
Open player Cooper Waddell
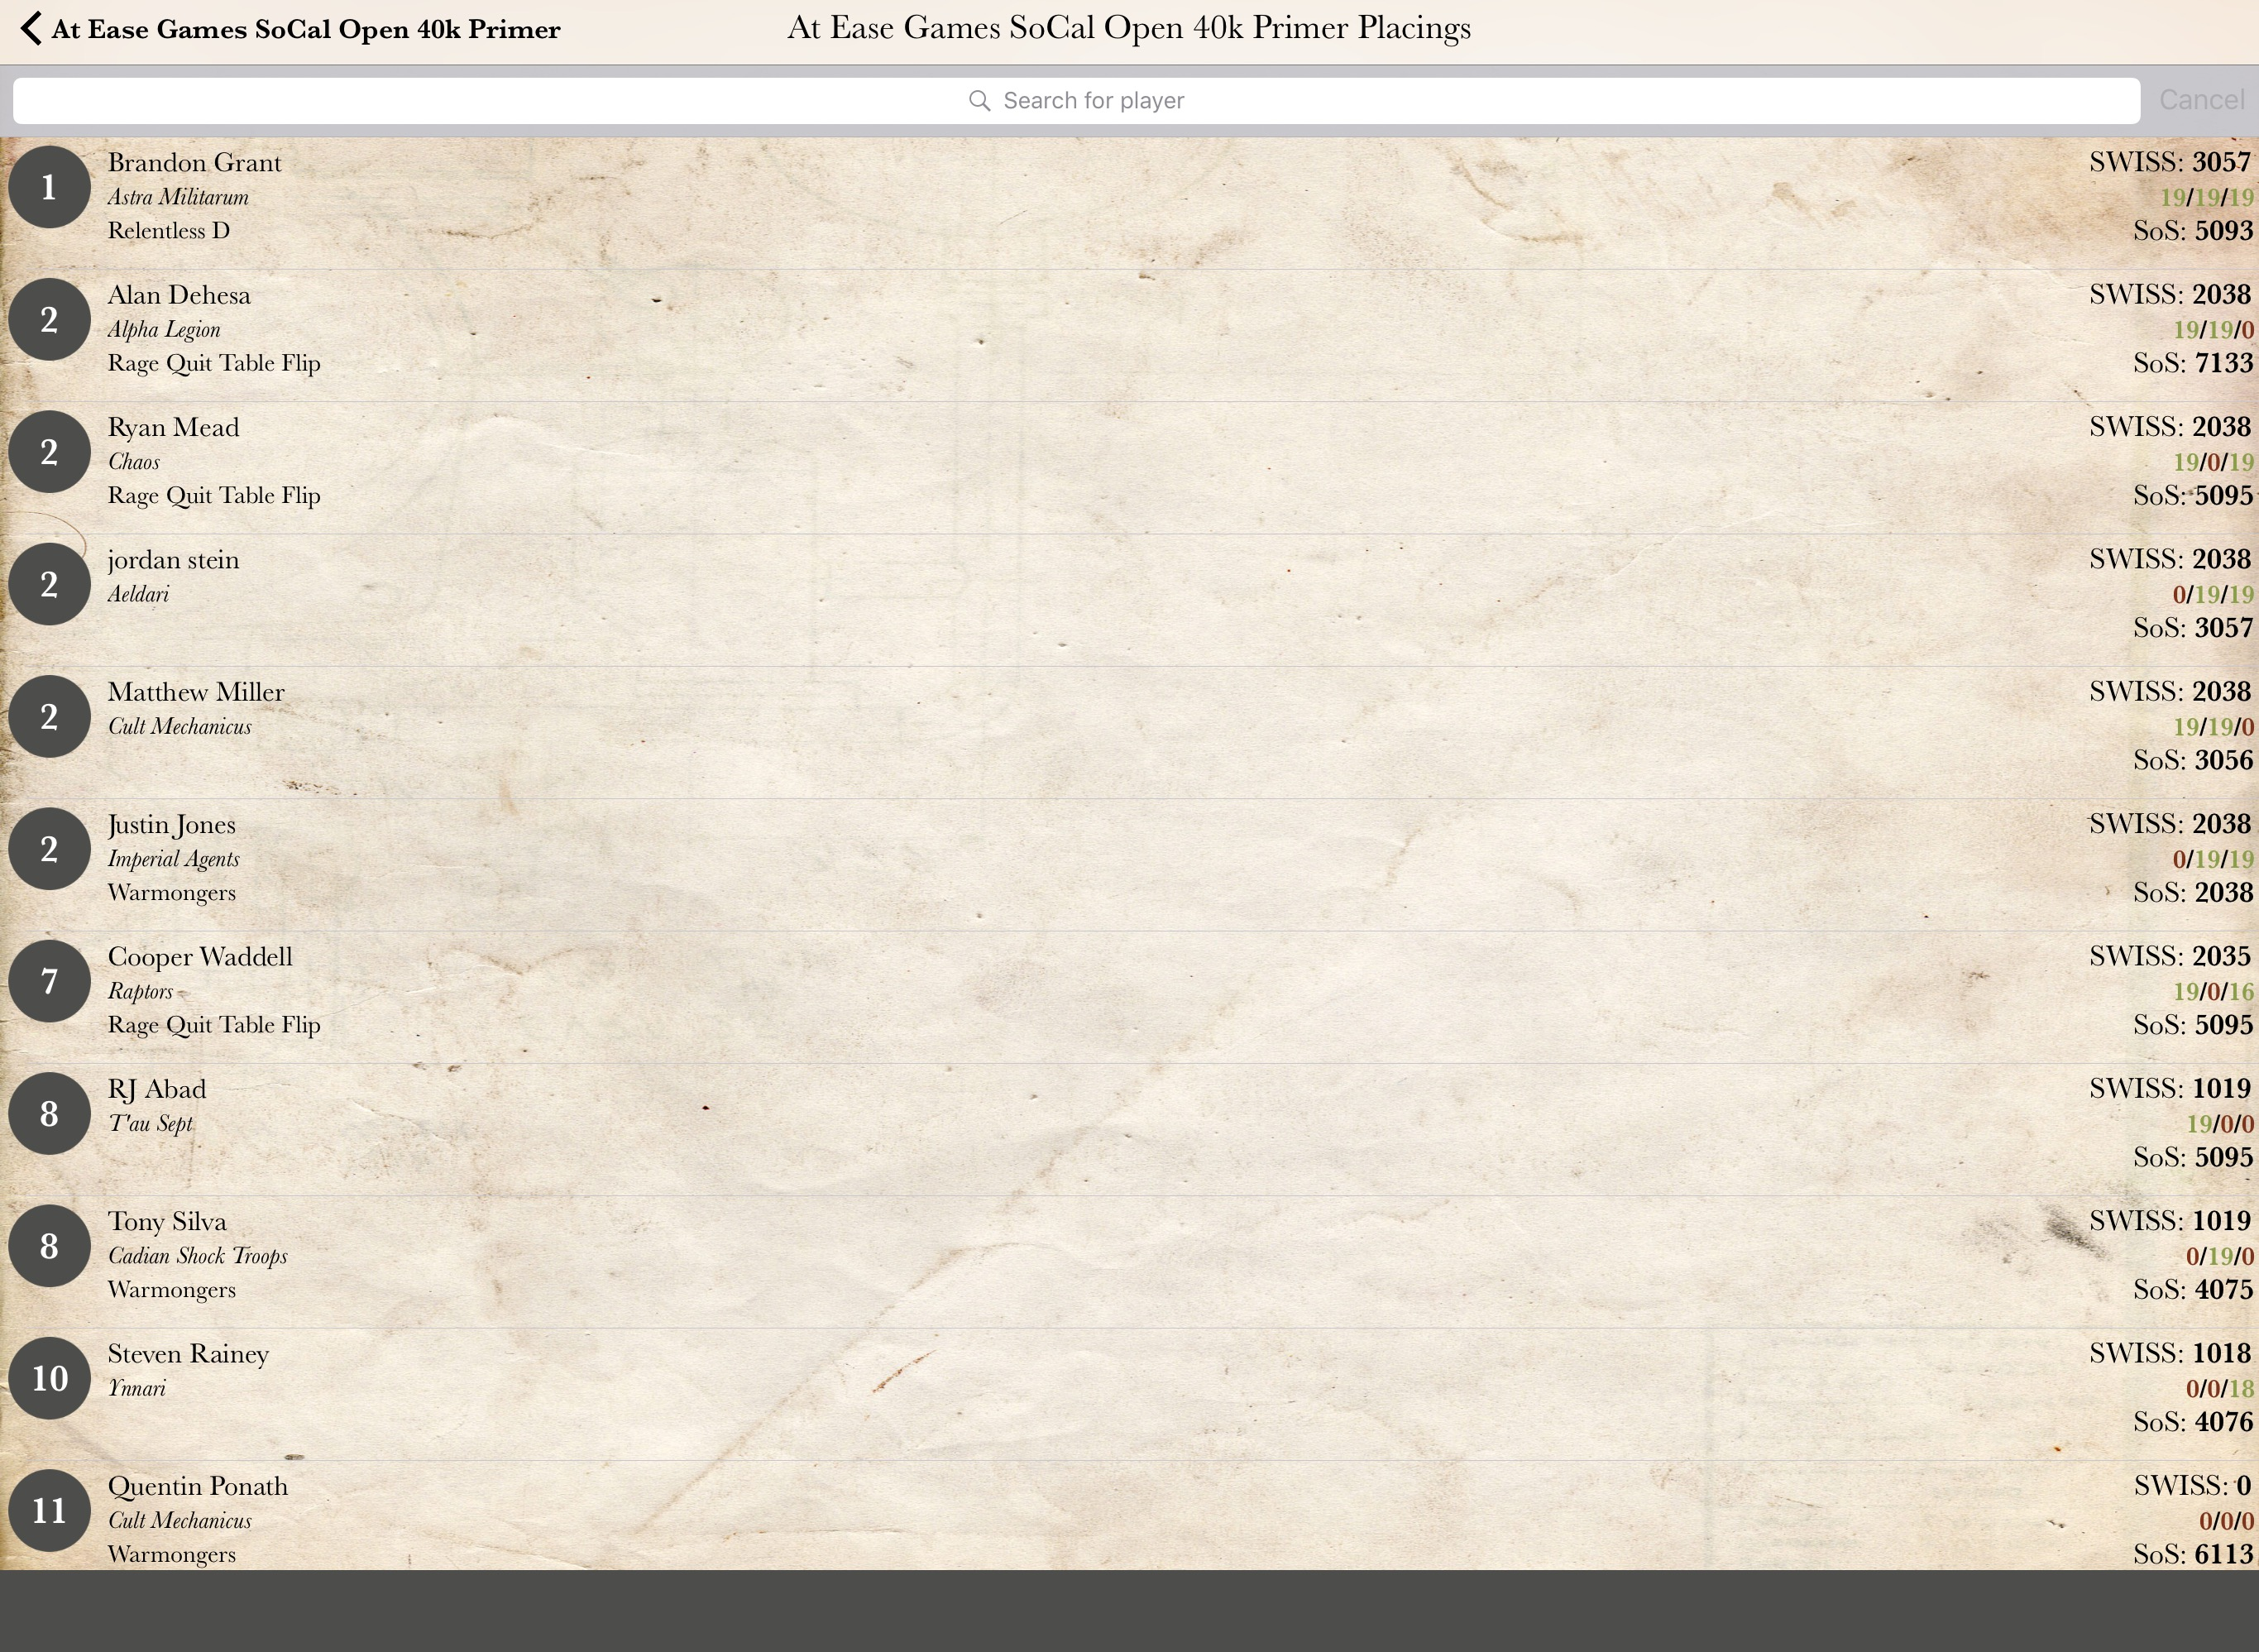(x=200, y=957)
